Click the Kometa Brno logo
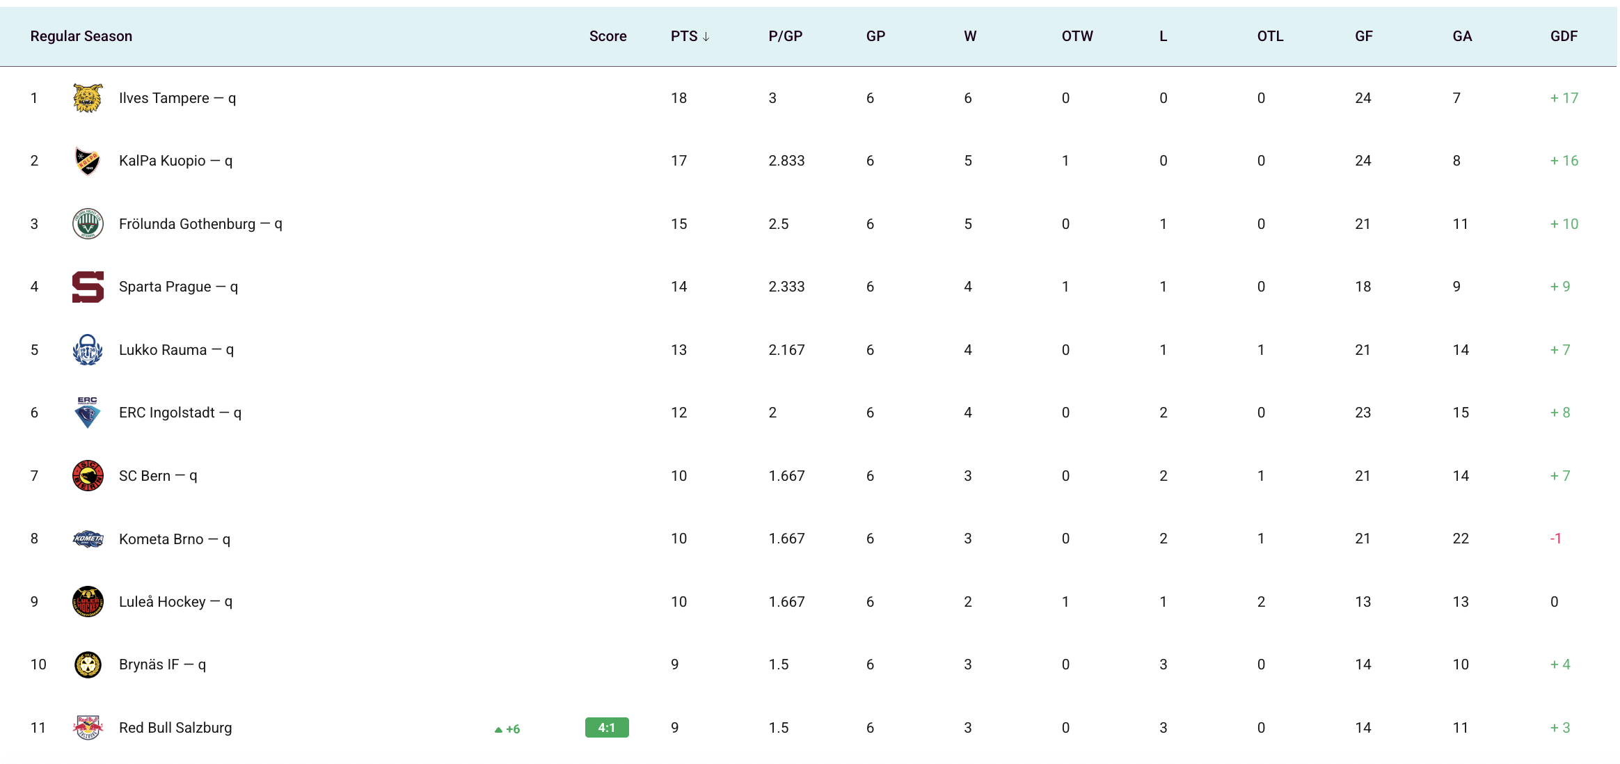This screenshot has width=1620, height=764. [88, 539]
